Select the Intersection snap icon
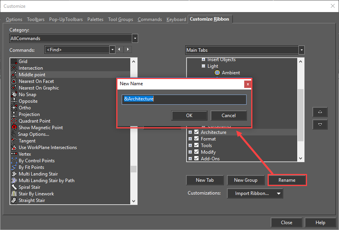The image size is (339, 230). (x=14, y=68)
